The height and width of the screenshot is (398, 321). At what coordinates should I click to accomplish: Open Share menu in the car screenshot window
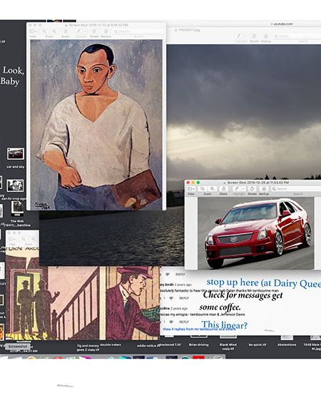coord(223,189)
